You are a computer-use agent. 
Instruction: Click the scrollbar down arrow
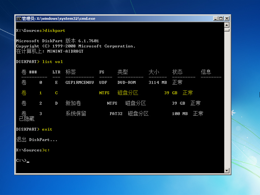[227, 170]
